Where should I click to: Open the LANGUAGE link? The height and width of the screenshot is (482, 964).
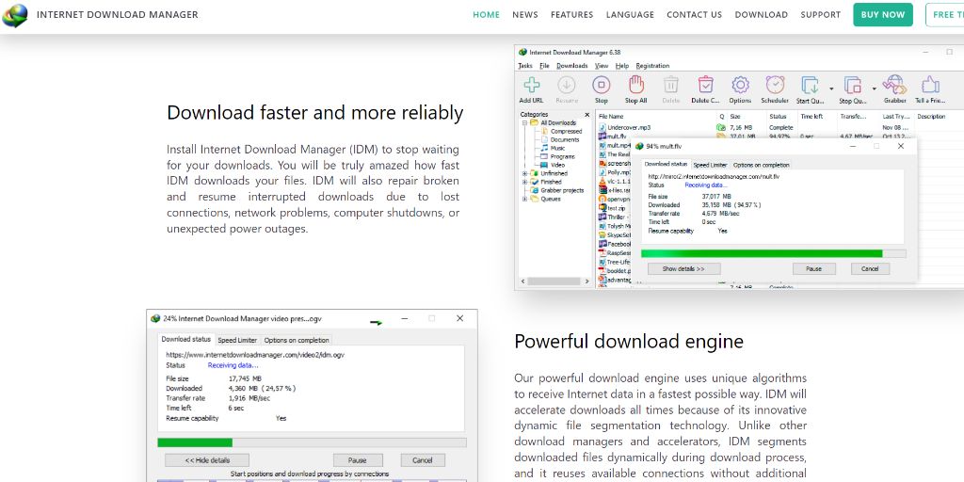[630, 15]
